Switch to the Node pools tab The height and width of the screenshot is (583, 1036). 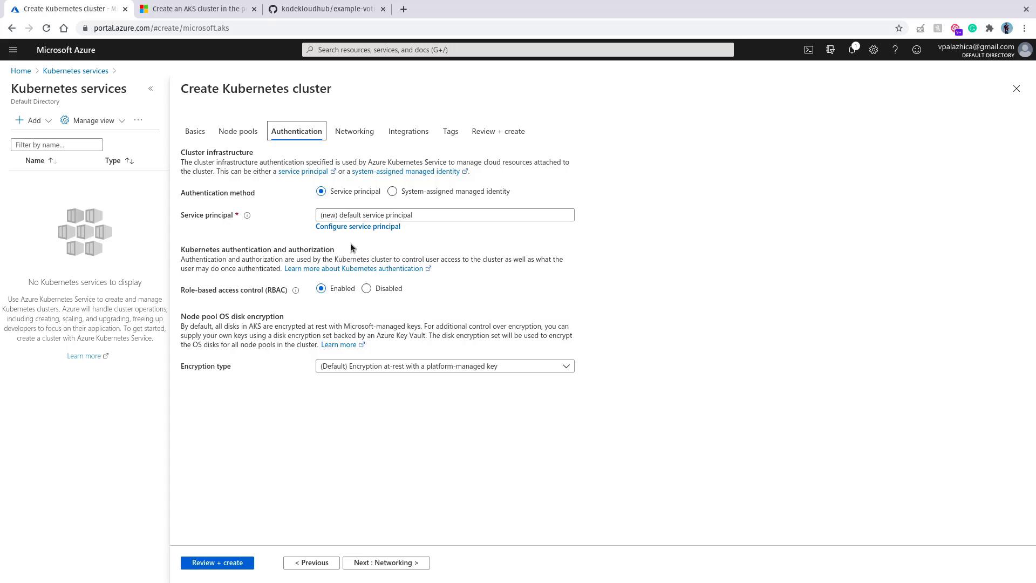237,131
